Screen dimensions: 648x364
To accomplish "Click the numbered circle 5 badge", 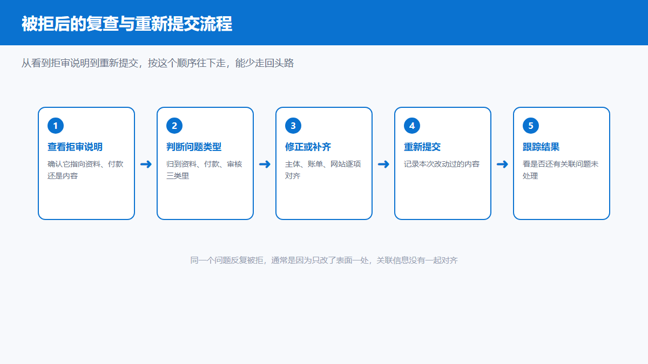I will (x=531, y=126).
